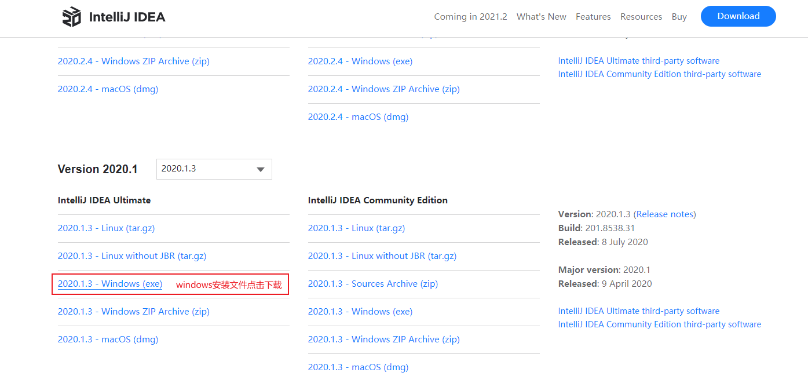Download Ultimate 2020.1.3 Linux without JBR
808x387 pixels.
[x=132, y=256]
